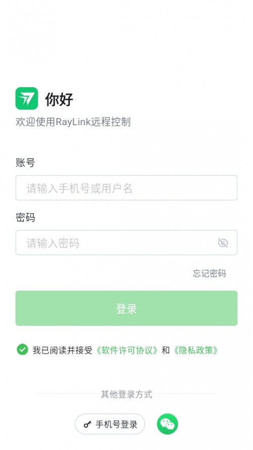Click the key icon in 手机号登录
Screen dimensions: 253x450
pyautogui.click(x=88, y=424)
